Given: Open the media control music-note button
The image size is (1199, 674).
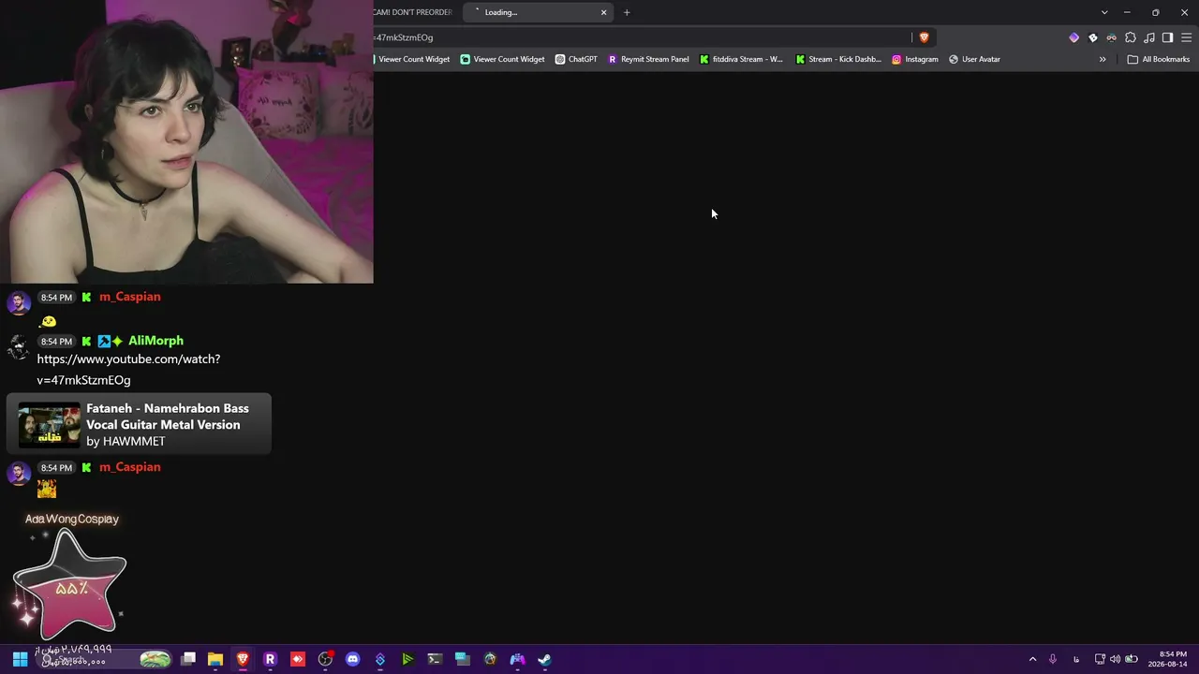Looking at the screenshot, I should (1148, 37).
